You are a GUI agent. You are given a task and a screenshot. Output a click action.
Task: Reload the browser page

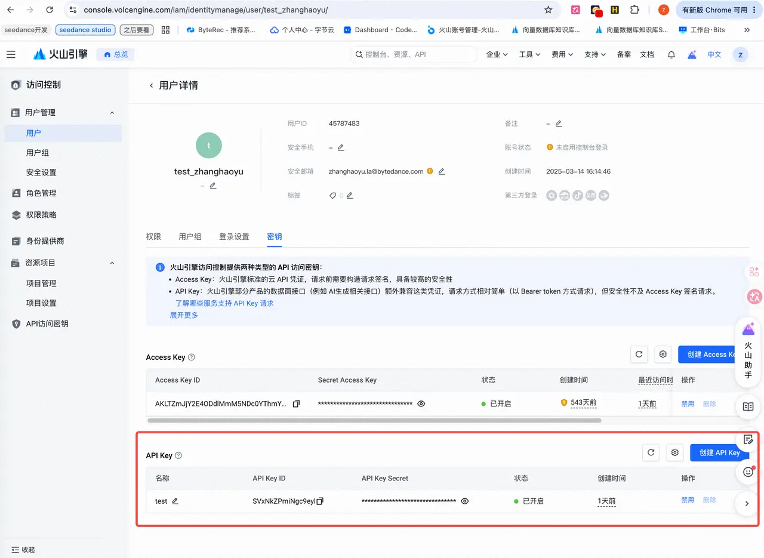[50, 10]
